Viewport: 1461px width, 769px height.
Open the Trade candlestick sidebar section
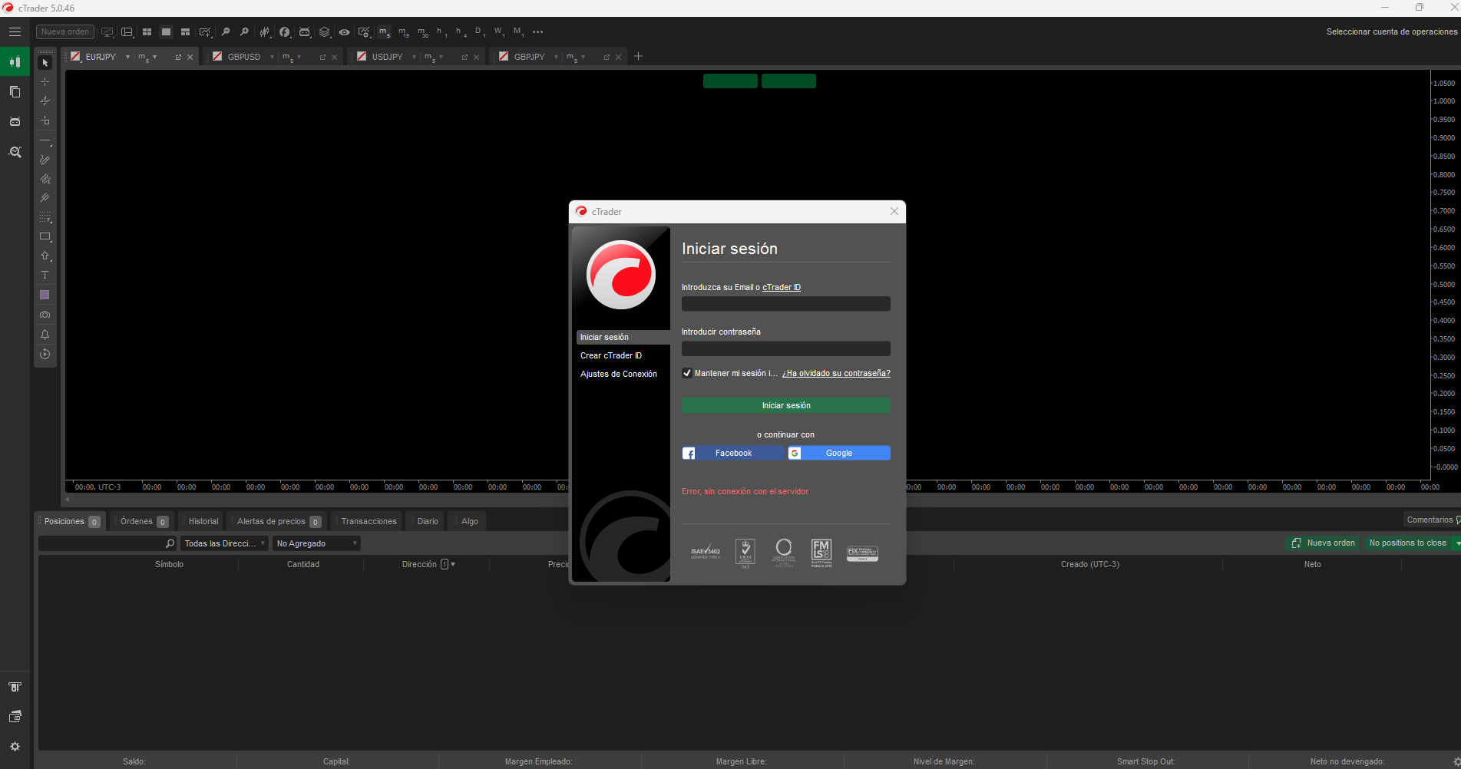point(15,62)
